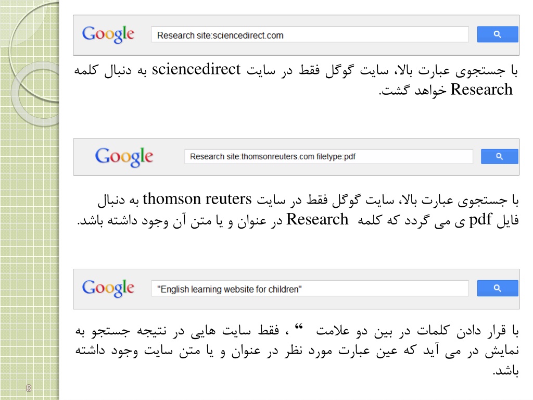
Task: Click the middle Google logo
Action: coord(124,157)
